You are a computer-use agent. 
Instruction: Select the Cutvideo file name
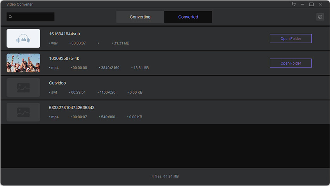pos(57,83)
